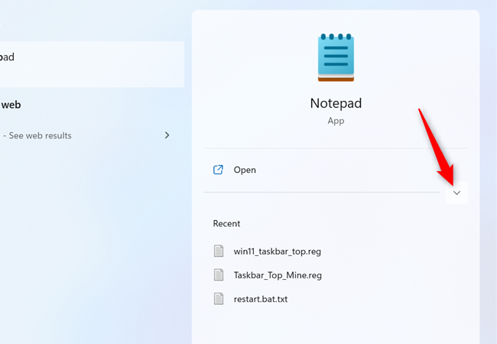Select the See web results entry
The height and width of the screenshot is (344, 497).
[x=38, y=135]
